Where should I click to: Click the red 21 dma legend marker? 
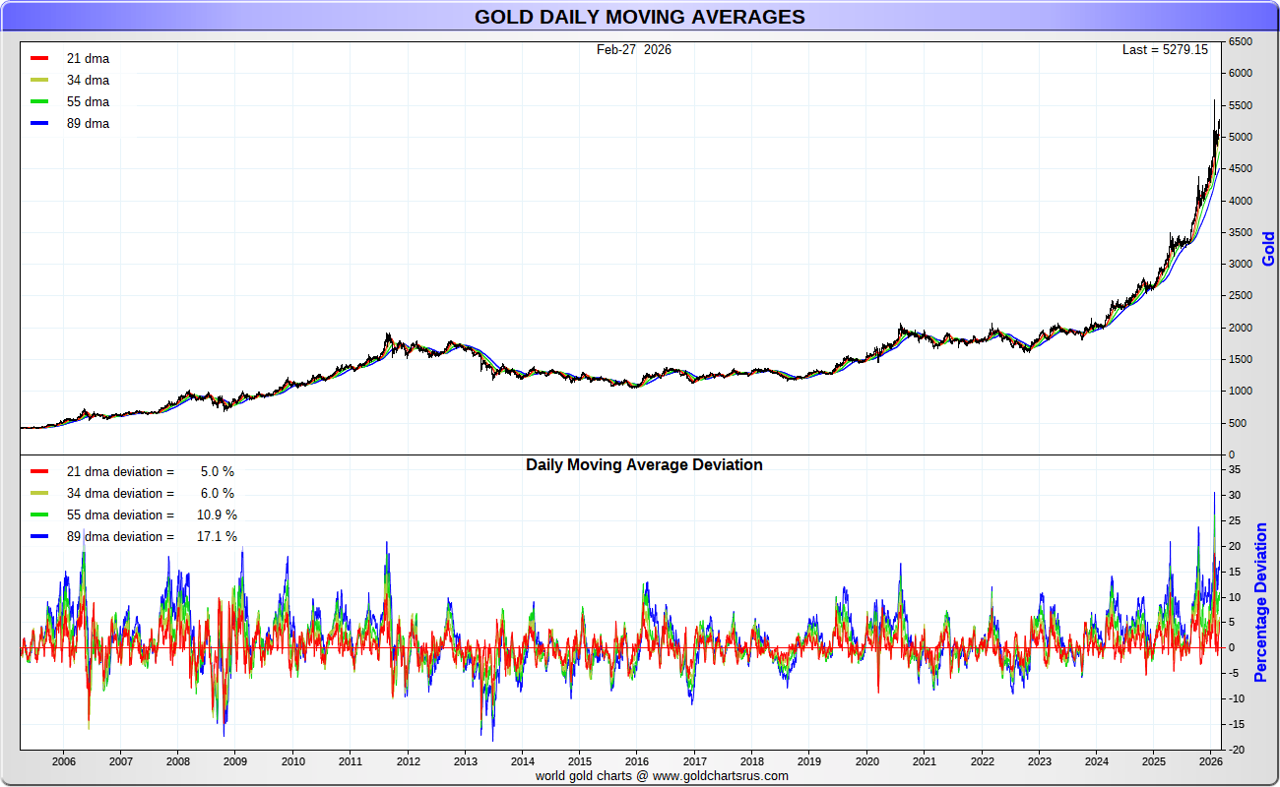click(39, 59)
